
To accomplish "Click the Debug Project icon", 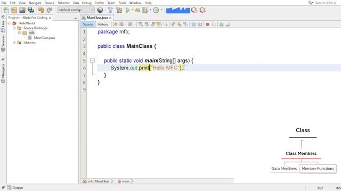I will (137, 10).
